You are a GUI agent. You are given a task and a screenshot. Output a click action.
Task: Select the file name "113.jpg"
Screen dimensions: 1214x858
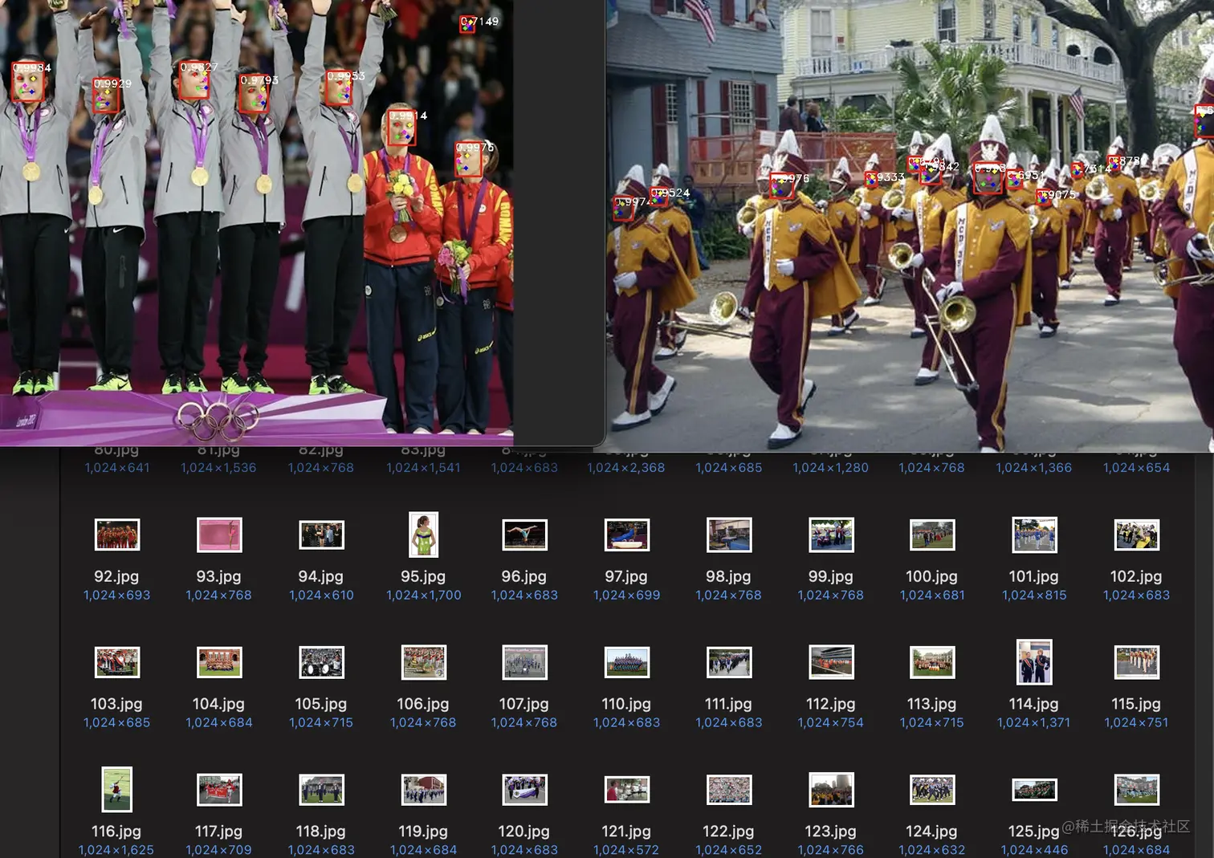pyautogui.click(x=932, y=704)
